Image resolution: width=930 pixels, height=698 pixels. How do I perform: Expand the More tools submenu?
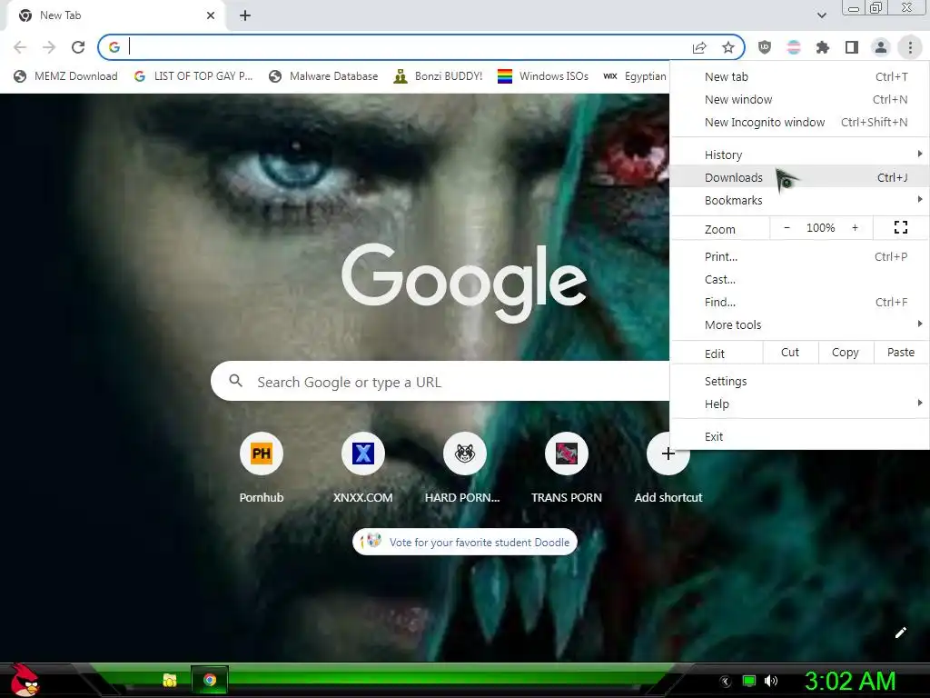pos(799,324)
